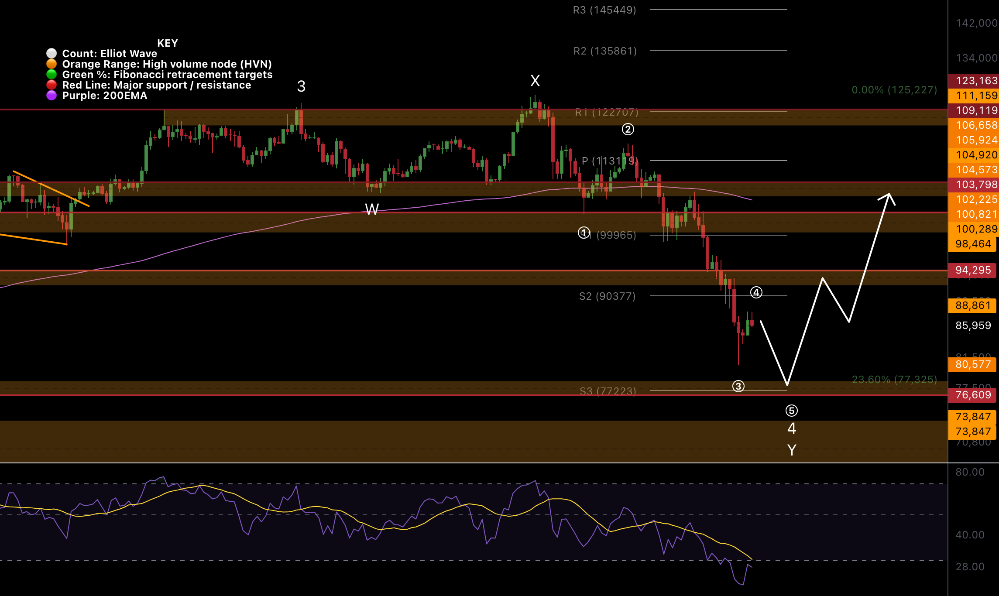Click the 94,295 red price tag

[972, 270]
